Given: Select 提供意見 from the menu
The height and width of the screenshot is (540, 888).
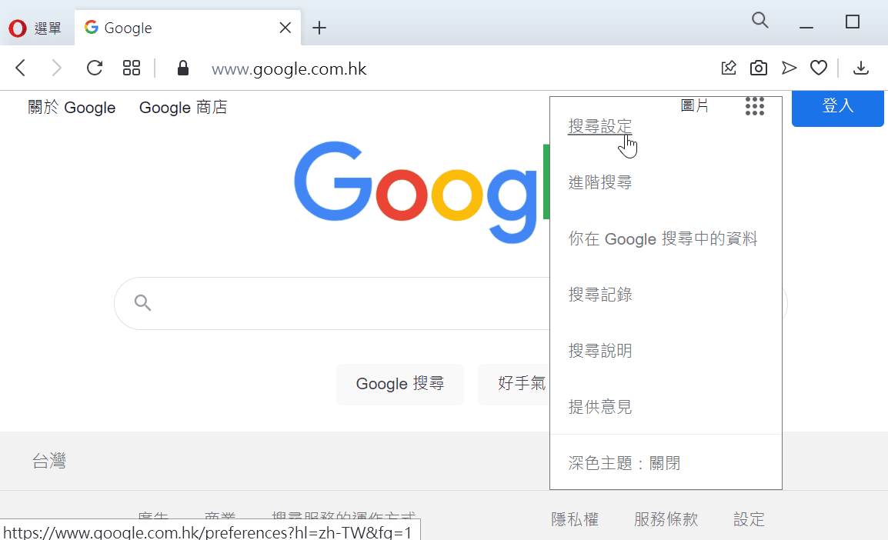Looking at the screenshot, I should tap(599, 406).
